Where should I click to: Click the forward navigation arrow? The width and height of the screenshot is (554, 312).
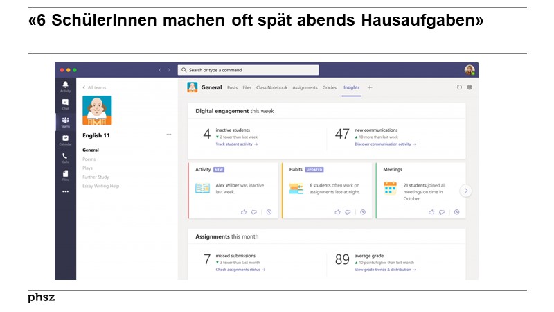point(169,70)
